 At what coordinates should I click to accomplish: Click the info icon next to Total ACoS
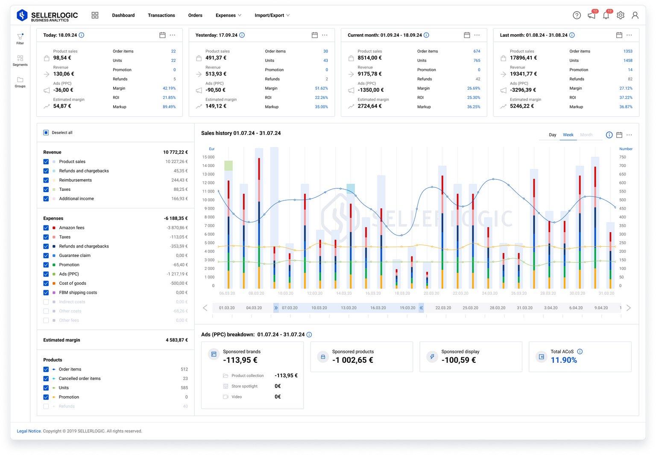(580, 351)
